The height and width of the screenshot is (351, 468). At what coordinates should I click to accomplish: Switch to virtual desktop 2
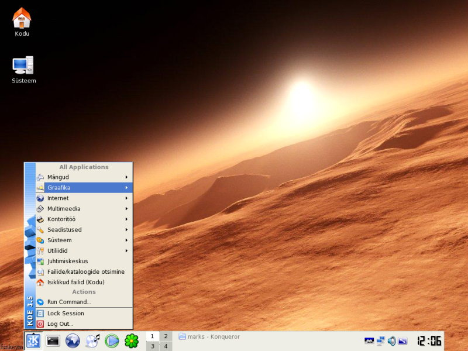point(166,336)
